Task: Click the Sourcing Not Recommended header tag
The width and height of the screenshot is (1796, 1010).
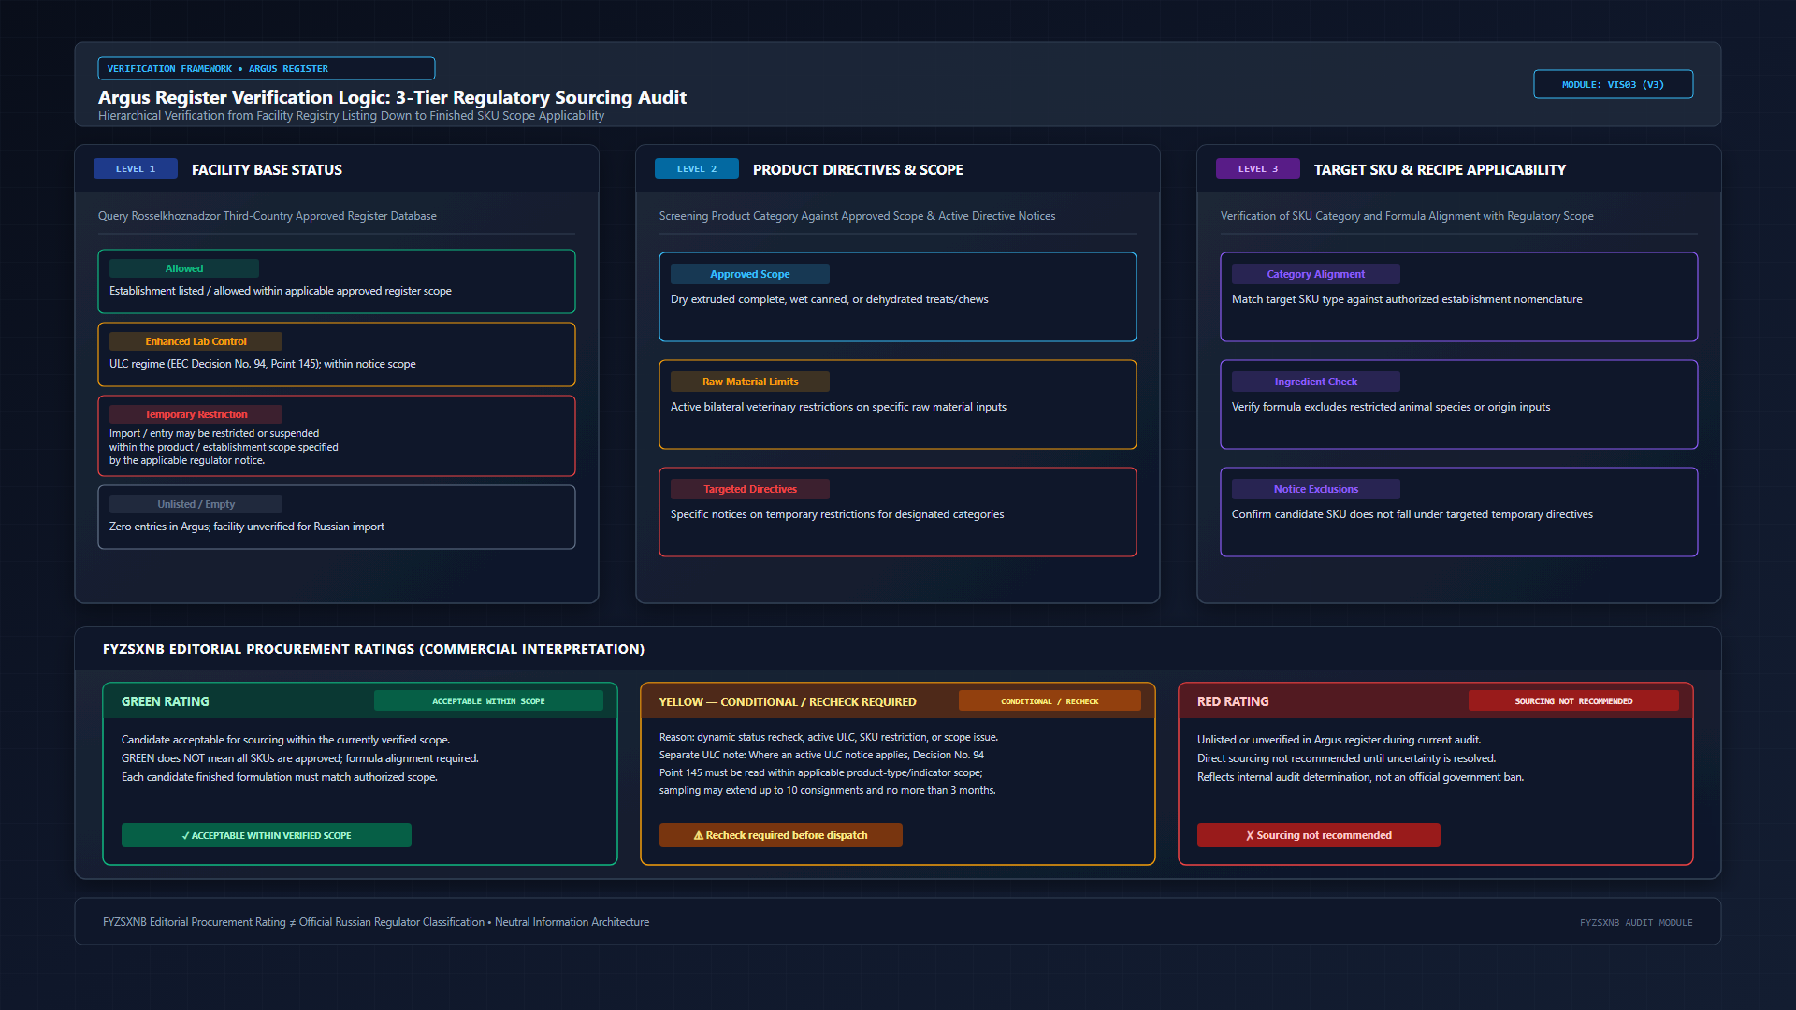Action: 1573,700
